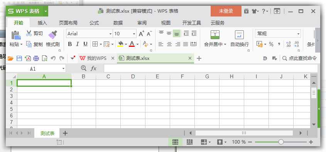Save the workbook with floppy icon
This screenshot has width=326, height=152.
coord(19,58)
